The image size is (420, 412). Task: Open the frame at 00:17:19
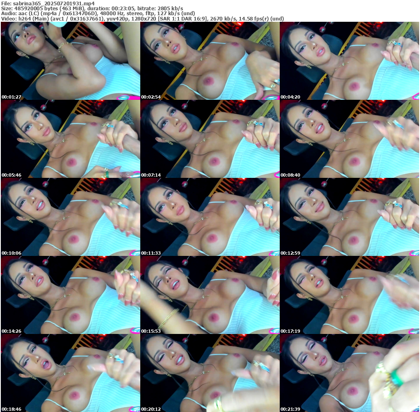pyautogui.click(x=349, y=295)
